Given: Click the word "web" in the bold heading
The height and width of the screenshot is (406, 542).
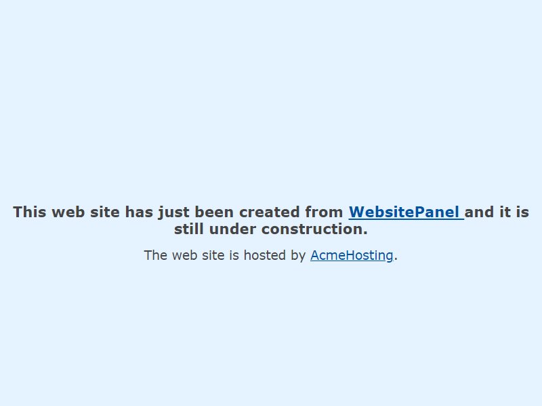Looking at the screenshot, I should 68,212.
